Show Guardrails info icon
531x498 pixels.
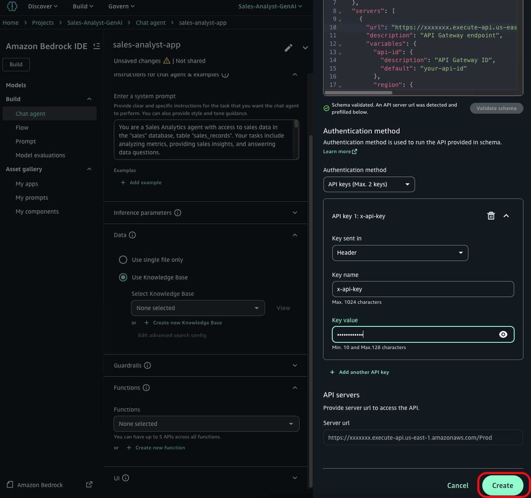pos(147,365)
